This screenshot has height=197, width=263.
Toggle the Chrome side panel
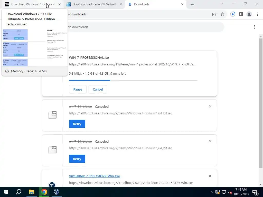241,14
